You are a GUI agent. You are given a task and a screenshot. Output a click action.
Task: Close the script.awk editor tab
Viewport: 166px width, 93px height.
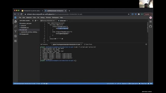point(67,21)
